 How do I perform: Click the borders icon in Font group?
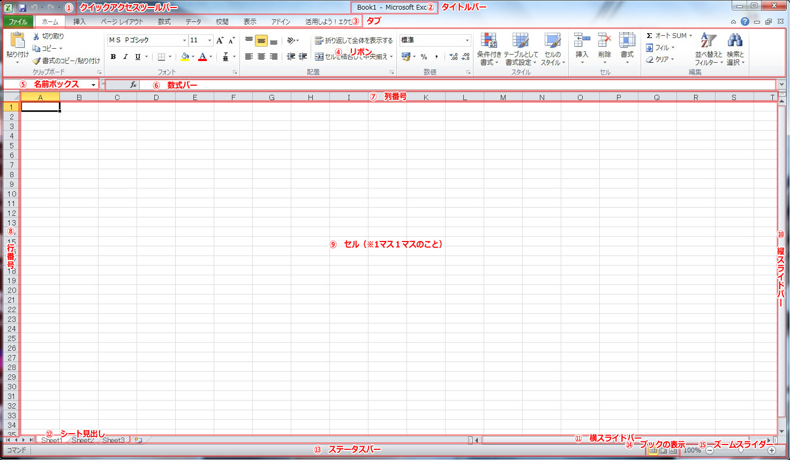click(162, 57)
